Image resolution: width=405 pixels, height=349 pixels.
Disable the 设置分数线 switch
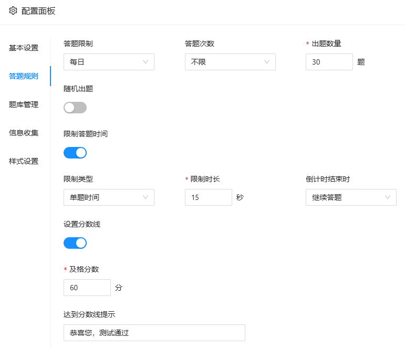click(75, 243)
